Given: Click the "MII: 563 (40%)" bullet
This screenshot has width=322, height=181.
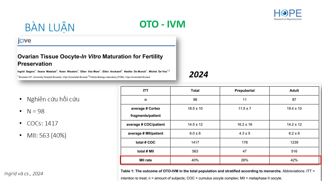Looking at the screenshot, I should click(x=47, y=135).
